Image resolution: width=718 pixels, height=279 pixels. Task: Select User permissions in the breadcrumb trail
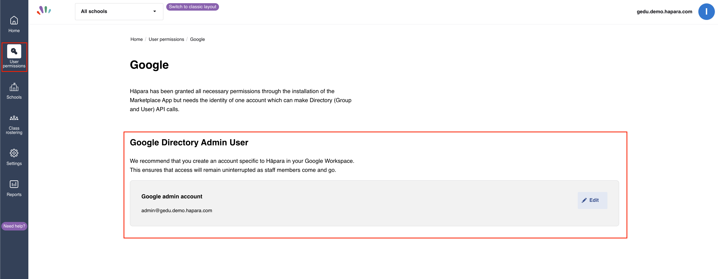166,39
